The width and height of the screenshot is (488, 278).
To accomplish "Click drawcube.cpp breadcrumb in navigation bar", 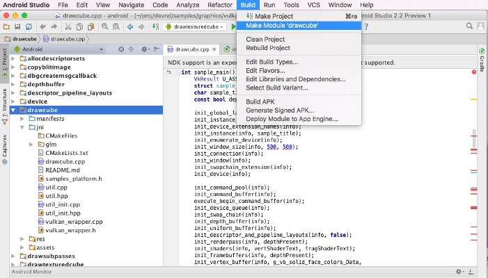I will pos(64,39).
